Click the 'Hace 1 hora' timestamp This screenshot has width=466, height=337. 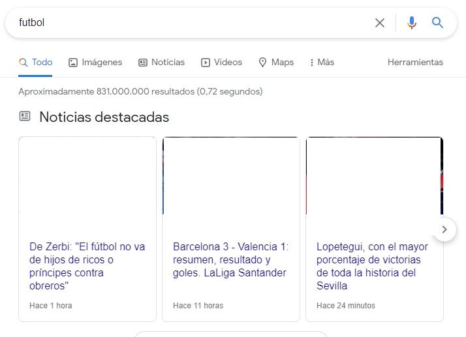click(x=50, y=306)
